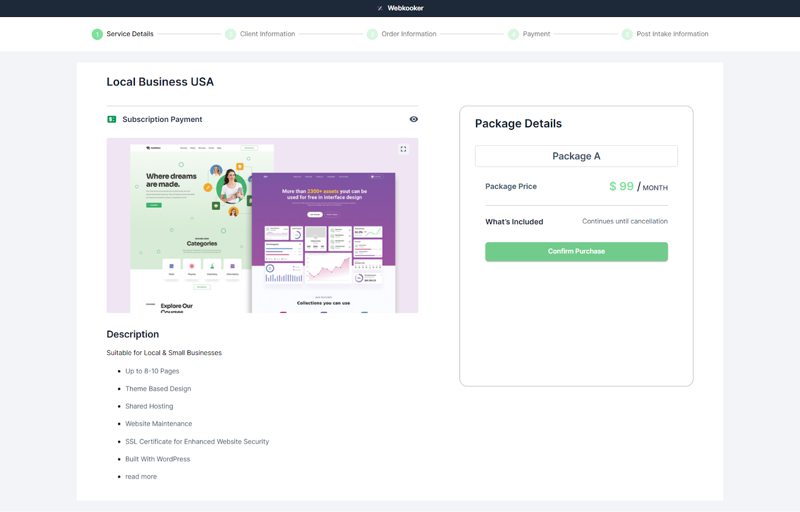The height and width of the screenshot is (512, 800).
Task: Select step 3 Order Information circle icon
Action: click(x=372, y=34)
